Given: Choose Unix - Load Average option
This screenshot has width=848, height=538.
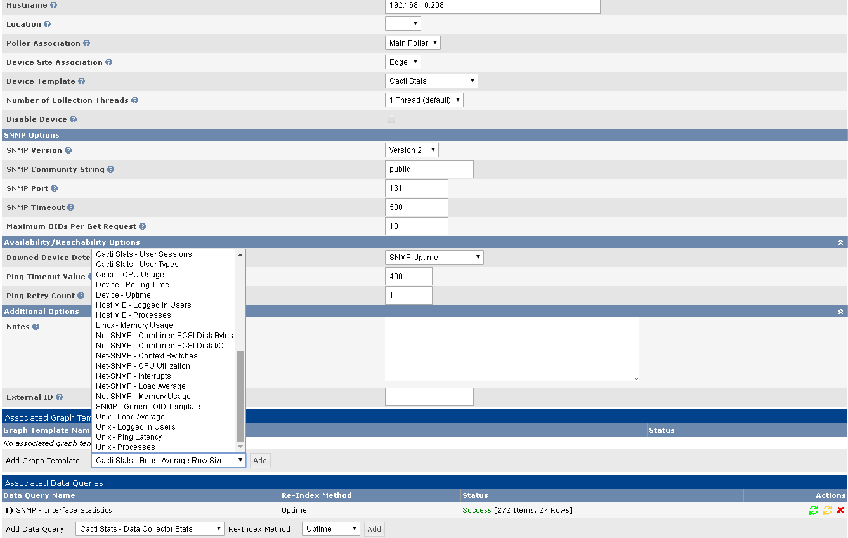Looking at the screenshot, I should (164, 417).
